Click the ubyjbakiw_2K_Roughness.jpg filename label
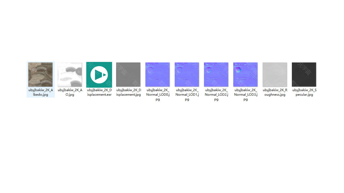Viewport: 344px width, 193px height. [275, 92]
